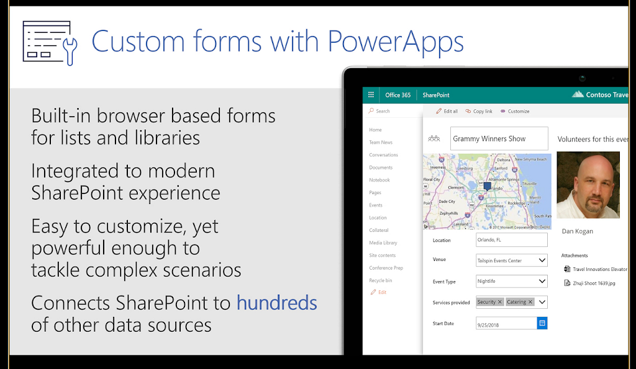
Task: Open Events in the left navigation
Action: pyautogui.click(x=376, y=205)
